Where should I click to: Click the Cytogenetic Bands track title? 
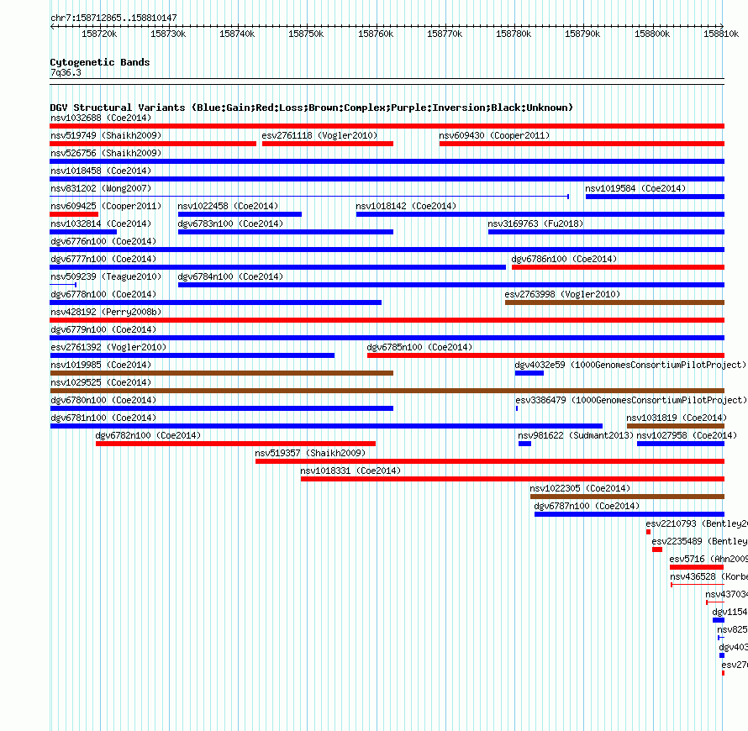click(x=100, y=62)
